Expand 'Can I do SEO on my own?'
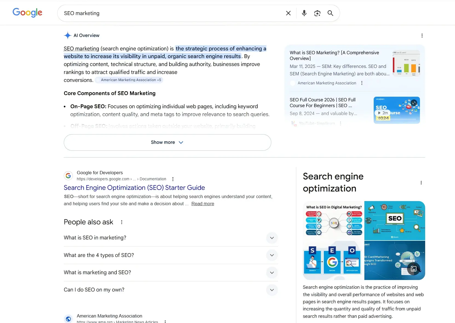Viewport: 455px width, 323px height. pyautogui.click(x=171, y=290)
